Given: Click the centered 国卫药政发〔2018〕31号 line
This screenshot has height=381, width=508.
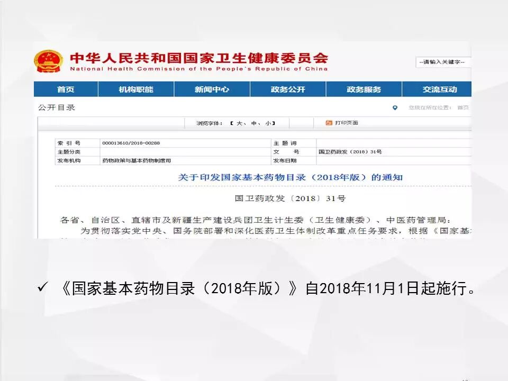Looking at the screenshot, I should point(290,198).
